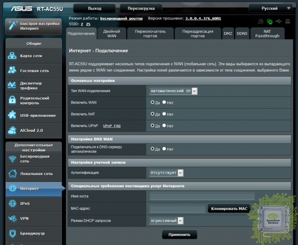298x245 pixels.
Task: Click the Карта сети network map icon
Action: [12, 56]
